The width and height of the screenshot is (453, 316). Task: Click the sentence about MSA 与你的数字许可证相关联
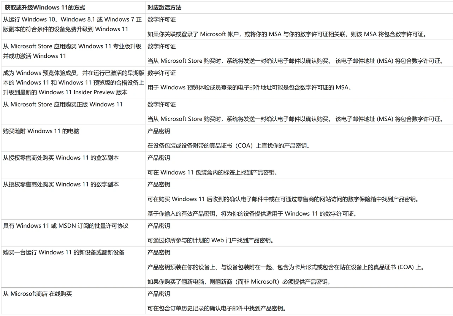[287, 34]
